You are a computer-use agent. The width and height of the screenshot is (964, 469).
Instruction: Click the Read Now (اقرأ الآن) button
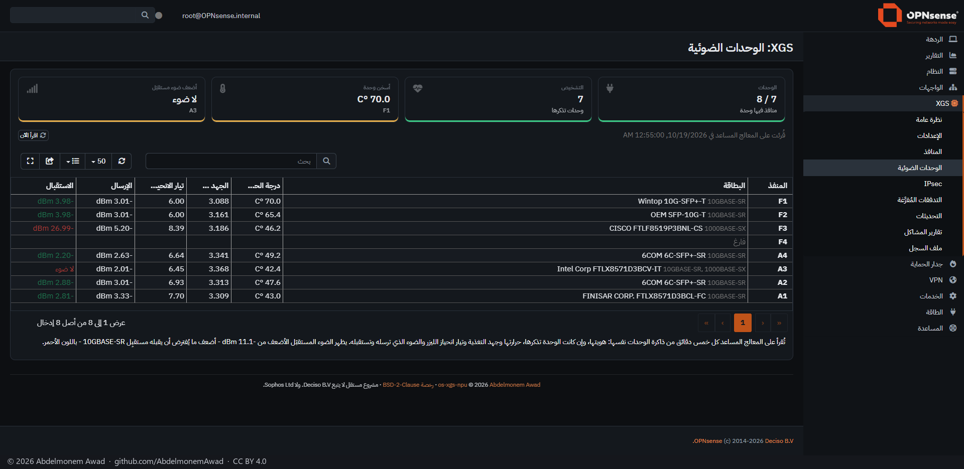coord(33,135)
